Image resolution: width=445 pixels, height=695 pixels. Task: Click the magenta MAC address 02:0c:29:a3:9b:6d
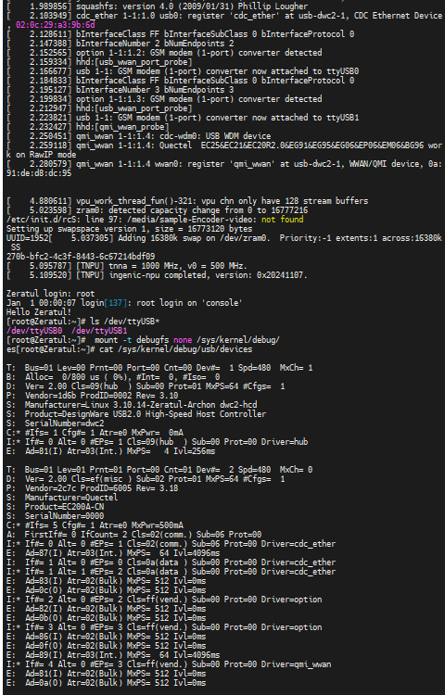point(55,25)
